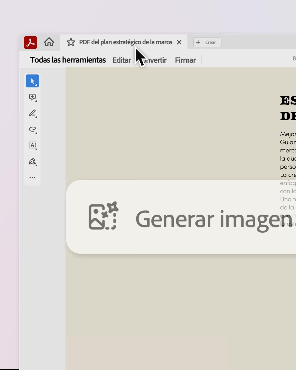Open Todas las herramientas menu

pyautogui.click(x=68, y=60)
